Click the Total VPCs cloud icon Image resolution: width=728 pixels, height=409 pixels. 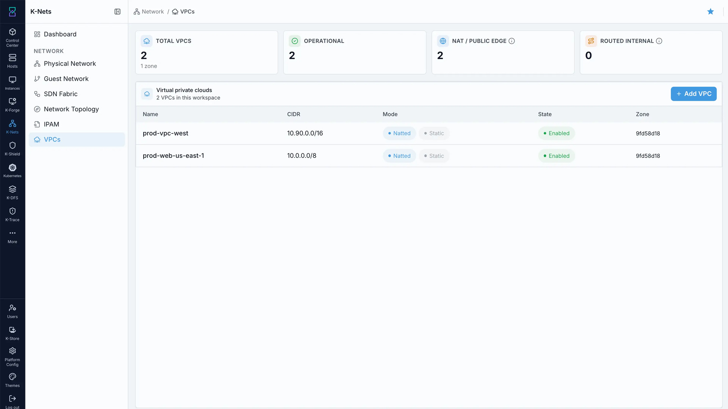pyautogui.click(x=147, y=41)
